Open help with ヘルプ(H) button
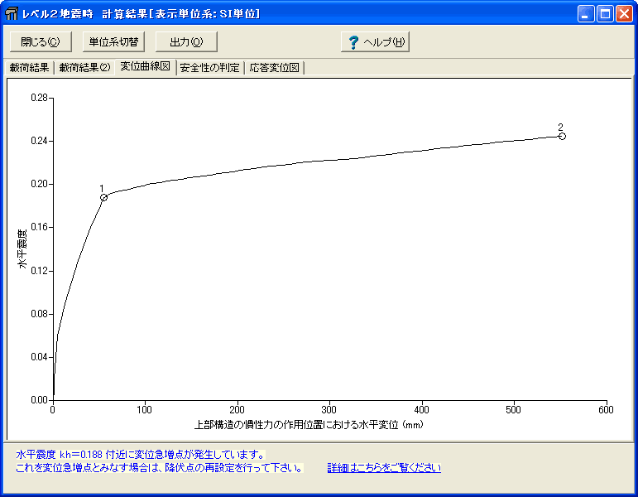 point(375,42)
